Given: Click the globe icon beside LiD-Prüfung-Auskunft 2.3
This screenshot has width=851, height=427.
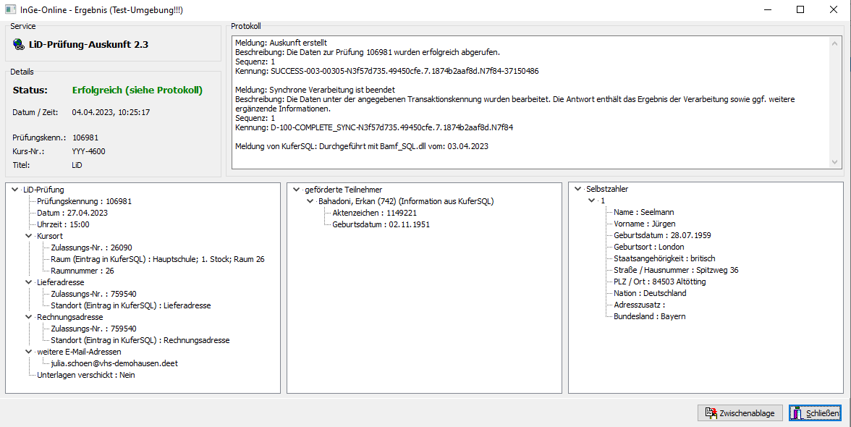Looking at the screenshot, I should (19, 44).
